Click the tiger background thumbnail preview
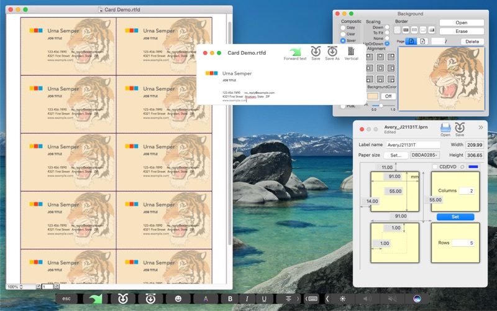The width and height of the screenshot is (497, 311). [x=441, y=79]
